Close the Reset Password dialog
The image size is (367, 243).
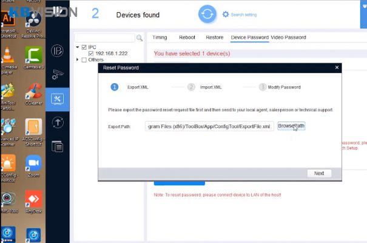pyautogui.click(x=337, y=67)
